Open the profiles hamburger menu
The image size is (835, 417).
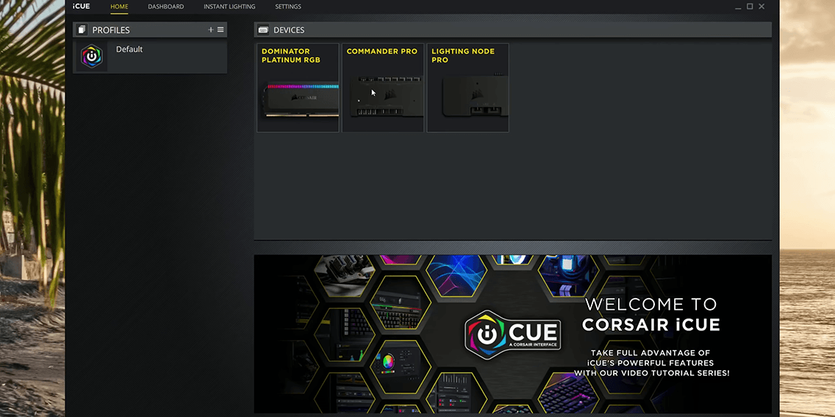221,30
